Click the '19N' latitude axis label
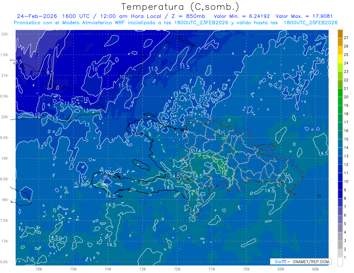This screenshot has height=273, width=354. 4,158
